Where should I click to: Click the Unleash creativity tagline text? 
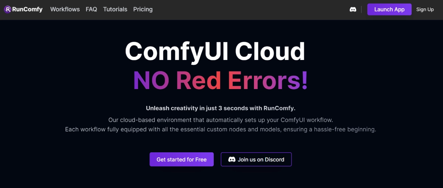click(x=221, y=108)
